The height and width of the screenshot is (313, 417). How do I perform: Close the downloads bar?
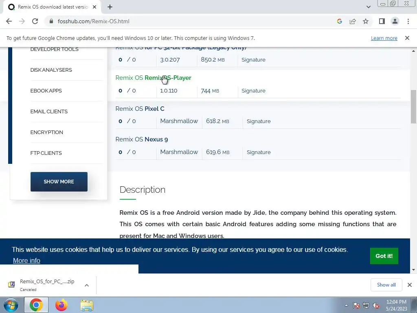point(410,285)
